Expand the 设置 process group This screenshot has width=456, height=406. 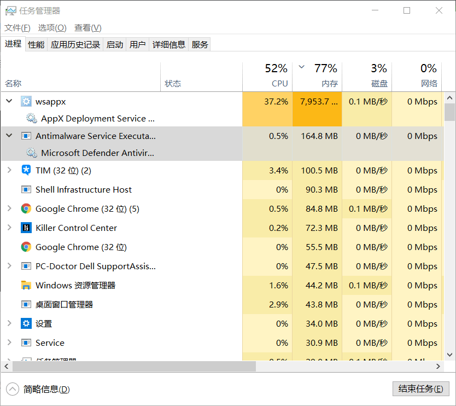point(9,323)
